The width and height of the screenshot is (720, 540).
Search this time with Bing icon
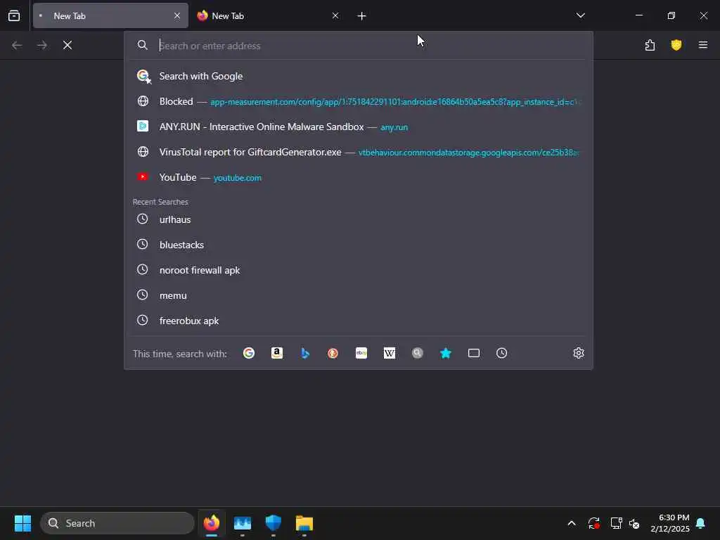[305, 353]
